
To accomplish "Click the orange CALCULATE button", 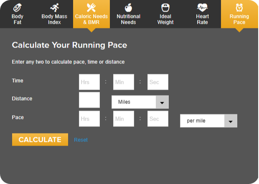I will click(40, 140).
